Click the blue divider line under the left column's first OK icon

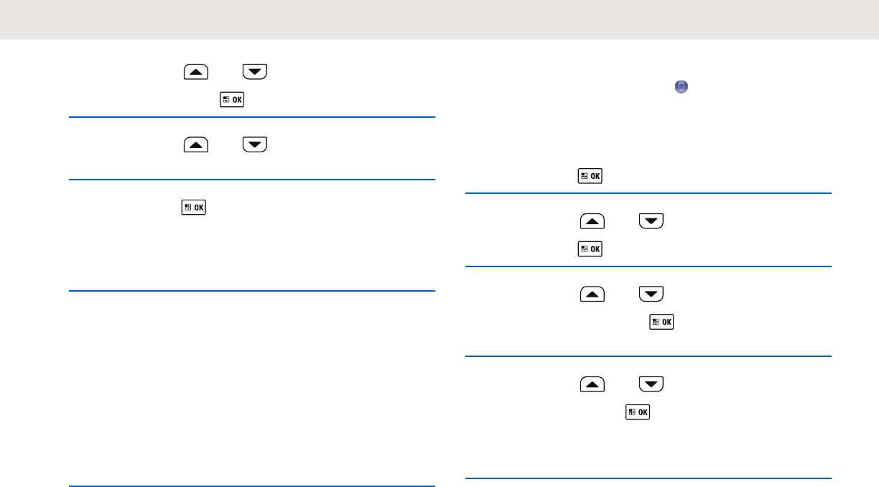[252, 117]
